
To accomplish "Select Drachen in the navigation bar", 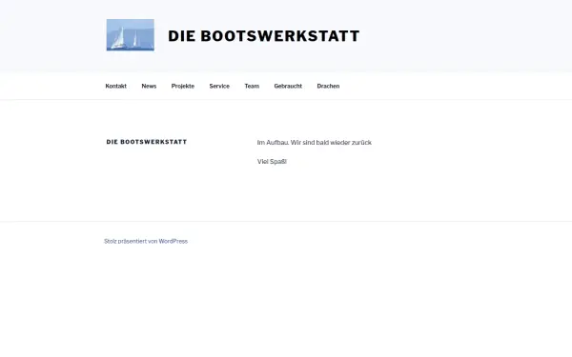I will 328,86.
